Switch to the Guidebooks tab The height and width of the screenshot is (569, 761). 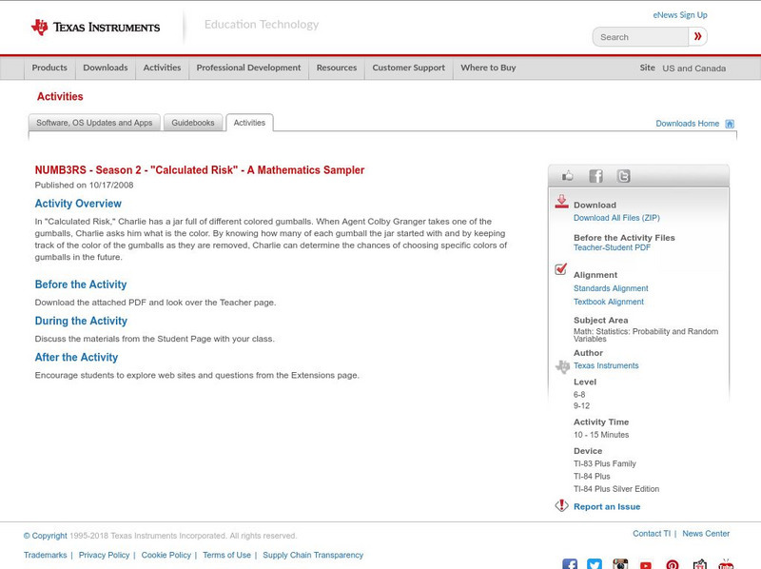pos(191,122)
